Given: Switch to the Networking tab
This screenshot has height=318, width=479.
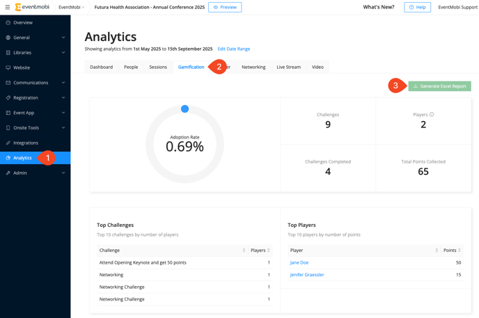Looking at the screenshot, I should pos(253,67).
